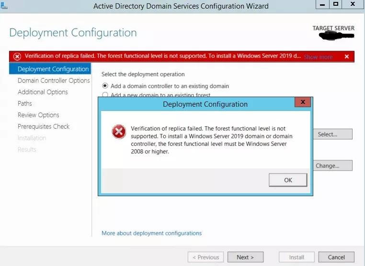Image resolution: width=365 pixels, height=266 pixels.
Task: Maximize the Configuration Wizard window
Action: click(336, 4)
